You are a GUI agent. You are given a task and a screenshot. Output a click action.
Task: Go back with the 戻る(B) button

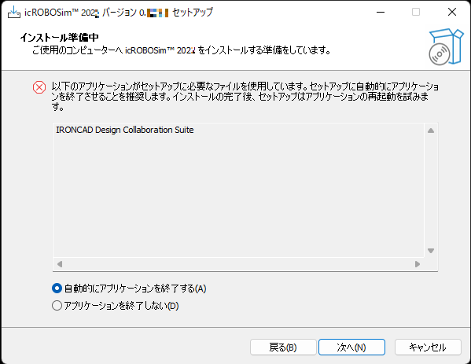(x=283, y=347)
